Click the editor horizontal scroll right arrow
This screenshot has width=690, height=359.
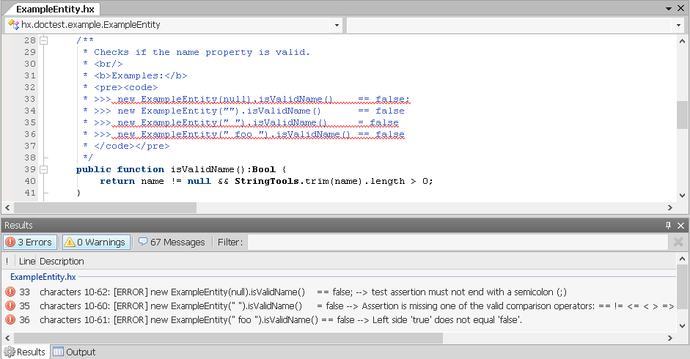(x=669, y=207)
